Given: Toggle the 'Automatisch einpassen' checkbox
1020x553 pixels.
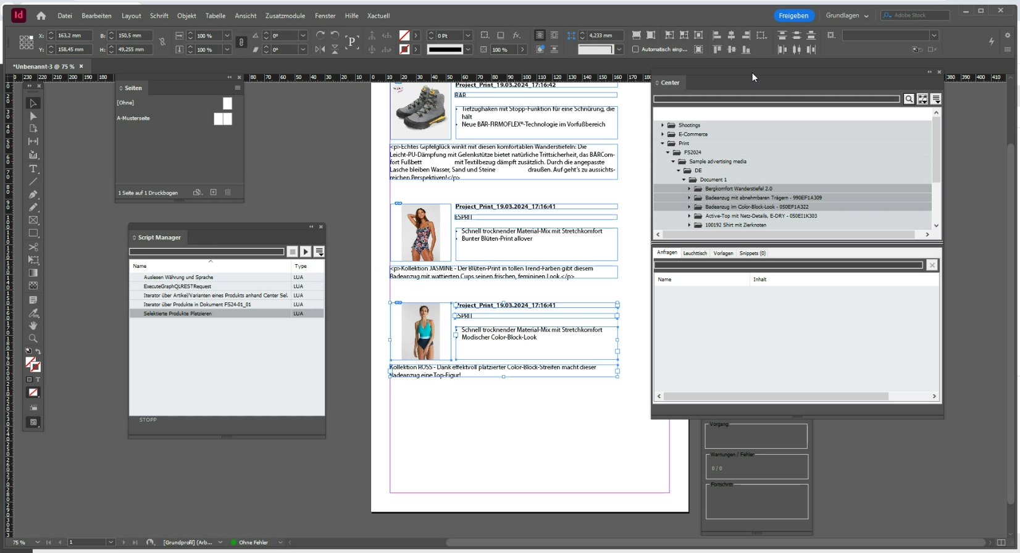Looking at the screenshot, I should (635, 49).
